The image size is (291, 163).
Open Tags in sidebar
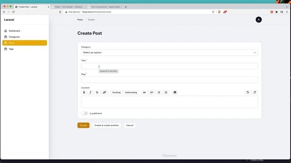(x=25, y=49)
